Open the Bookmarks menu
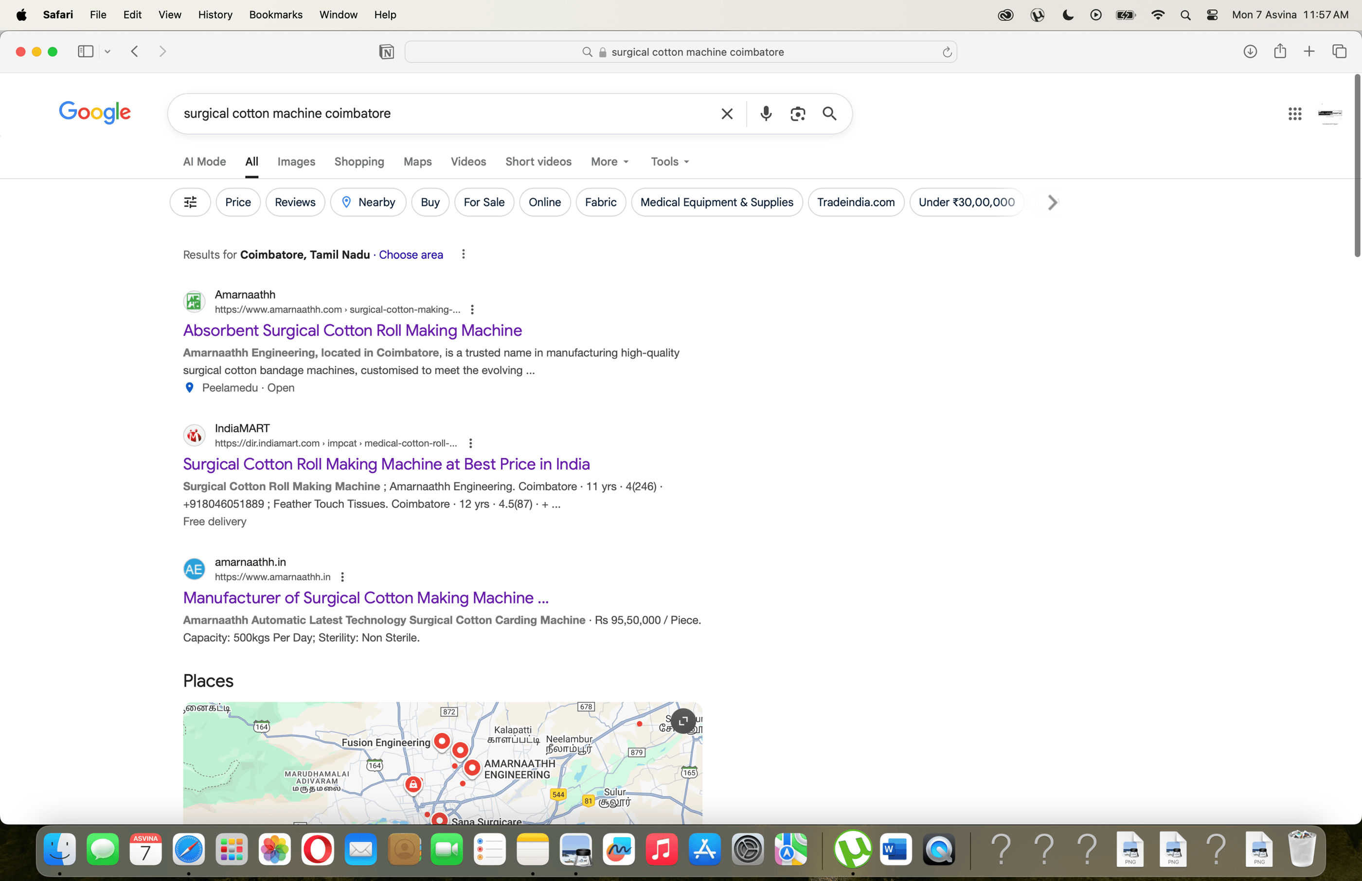The height and width of the screenshot is (881, 1362). (x=275, y=15)
